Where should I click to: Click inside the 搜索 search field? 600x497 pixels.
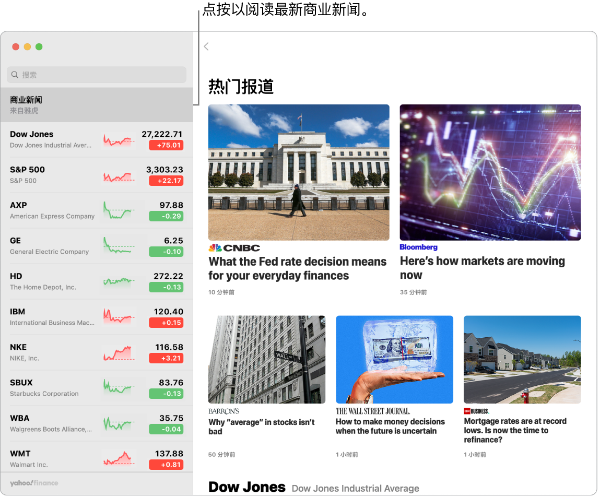[x=97, y=75]
